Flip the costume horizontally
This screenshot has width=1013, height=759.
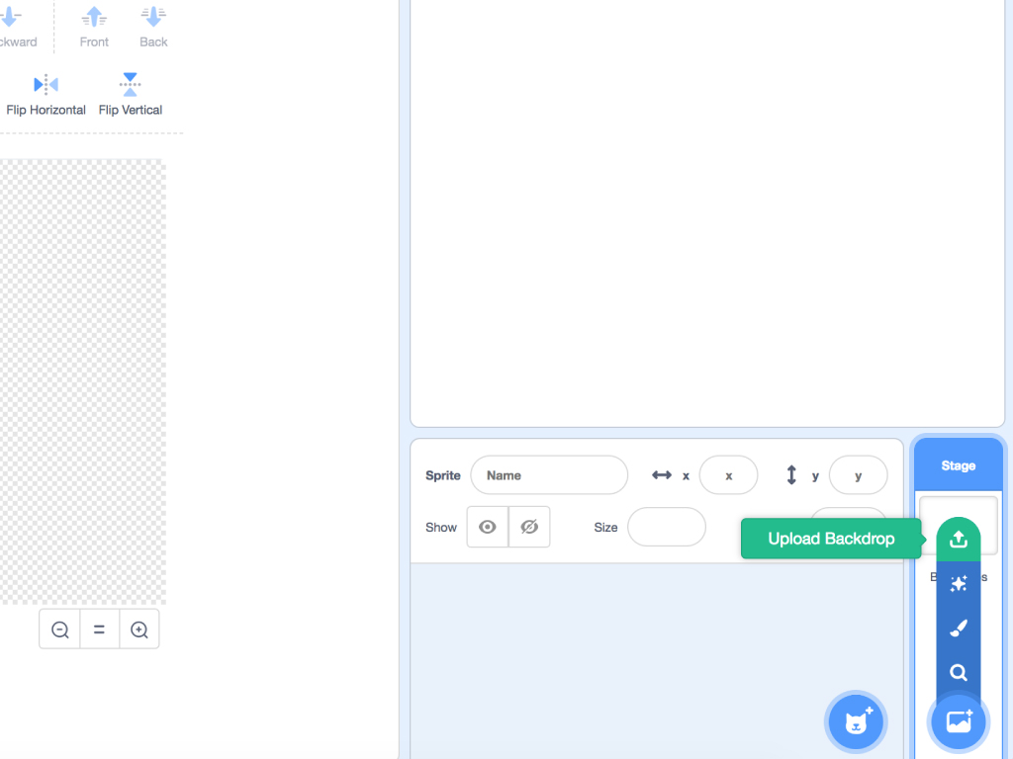coord(46,94)
